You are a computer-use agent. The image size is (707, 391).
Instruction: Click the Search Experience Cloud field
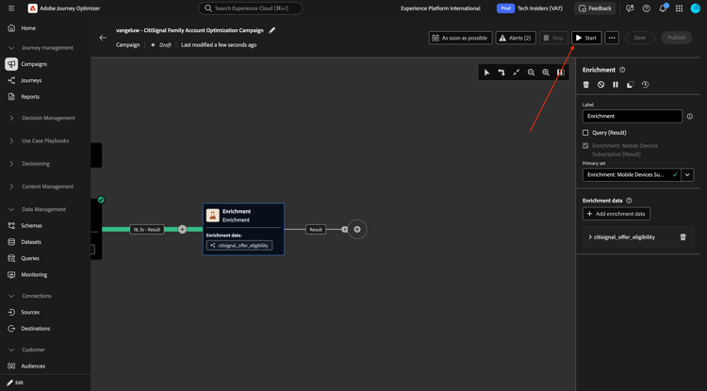tap(250, 8)
